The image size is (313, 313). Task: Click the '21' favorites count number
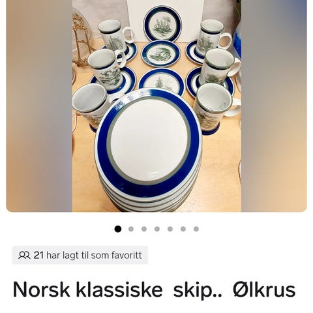(x=38, y=255)
